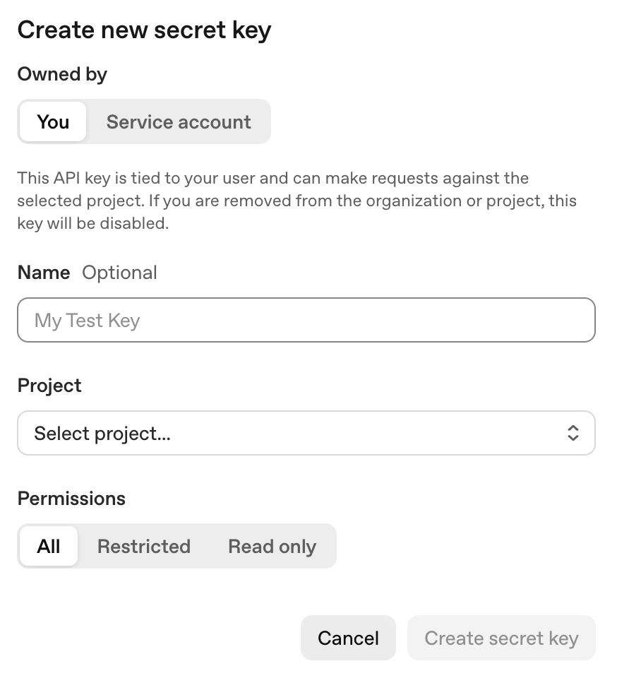Switch permissions to Read only
The width and height of the screenshot is (617, 678).
point(272,546)
